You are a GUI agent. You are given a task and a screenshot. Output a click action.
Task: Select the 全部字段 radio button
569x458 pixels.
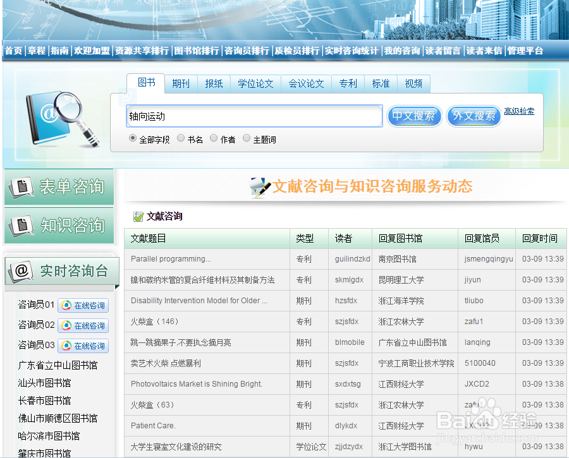tap(133, 138)
